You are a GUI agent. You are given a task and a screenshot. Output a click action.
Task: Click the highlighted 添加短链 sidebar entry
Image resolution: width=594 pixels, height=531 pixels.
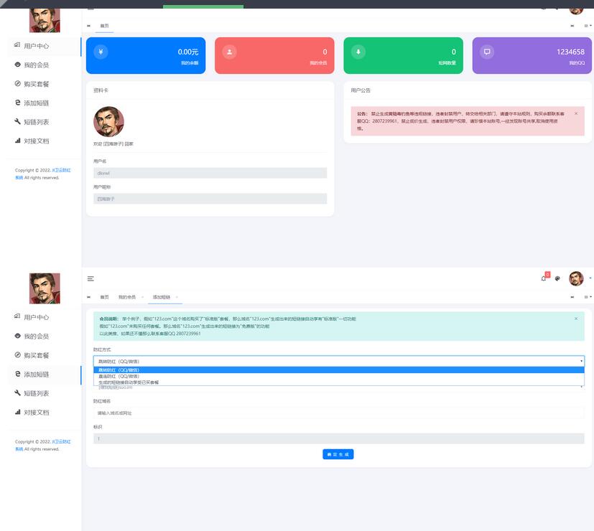36,375
